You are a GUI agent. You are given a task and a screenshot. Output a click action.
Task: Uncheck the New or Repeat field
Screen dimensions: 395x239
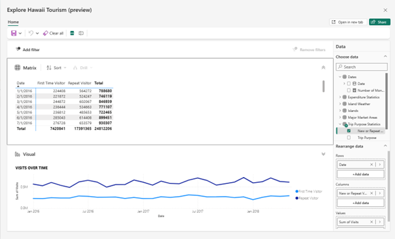click(x=349, y=131)
